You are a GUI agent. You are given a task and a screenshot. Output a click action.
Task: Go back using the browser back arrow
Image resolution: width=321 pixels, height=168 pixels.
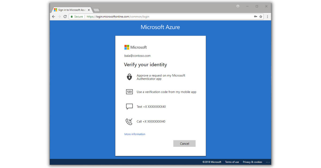pyautogui.click(x=53, y=17)
